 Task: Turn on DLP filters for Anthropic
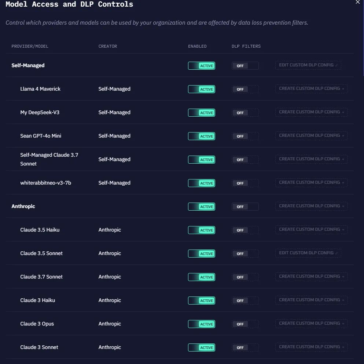tap(245, 207)
